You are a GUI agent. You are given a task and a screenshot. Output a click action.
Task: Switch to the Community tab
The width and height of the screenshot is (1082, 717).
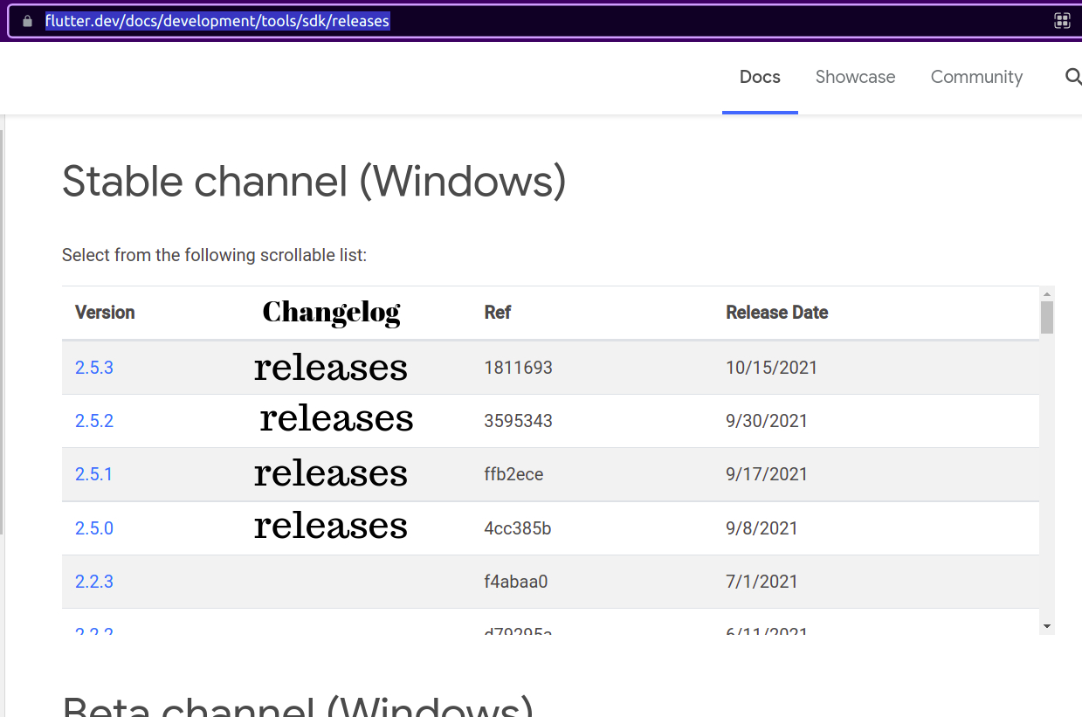point(976,77)
